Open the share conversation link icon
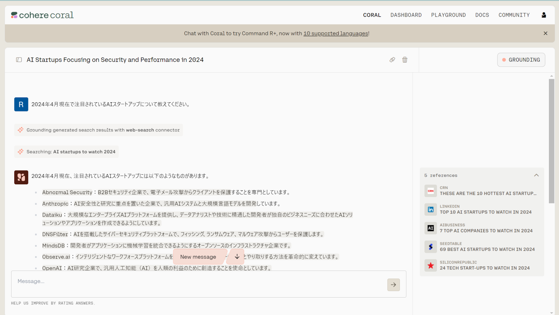The width and height of the screenshot is (559, 315). click(392, 60)
